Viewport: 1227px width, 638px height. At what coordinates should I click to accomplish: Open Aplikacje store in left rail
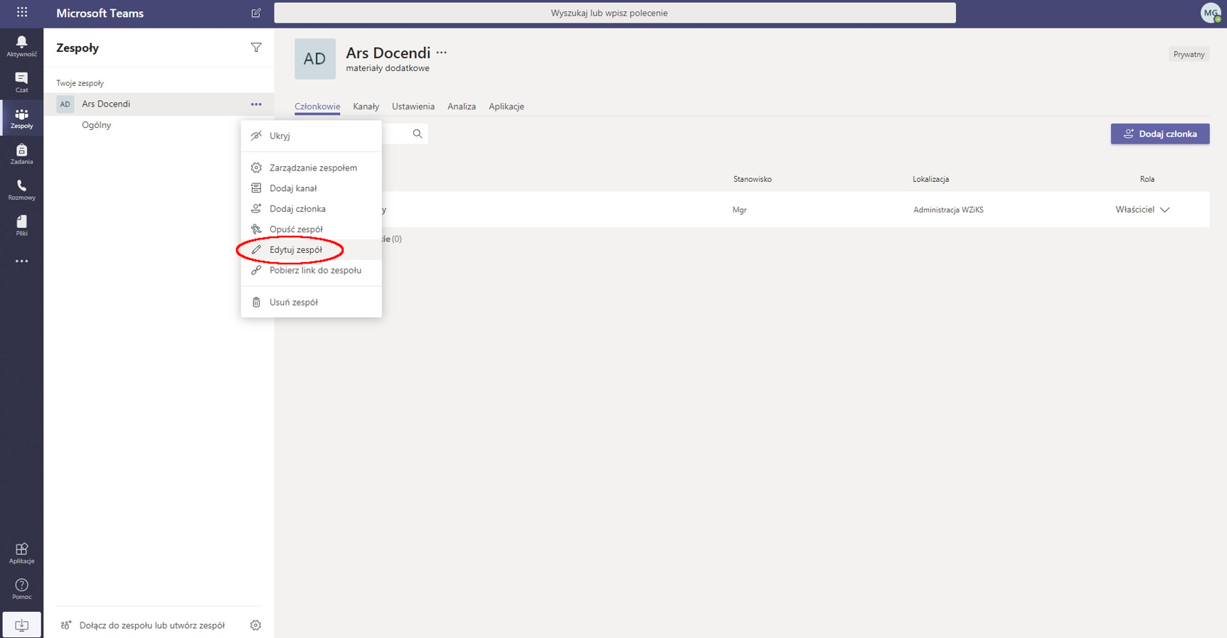pos(21,553)
